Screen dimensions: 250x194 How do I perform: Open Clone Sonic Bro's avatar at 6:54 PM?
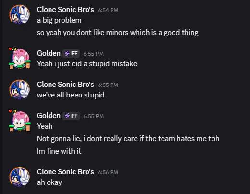click(x=20, y=14)
